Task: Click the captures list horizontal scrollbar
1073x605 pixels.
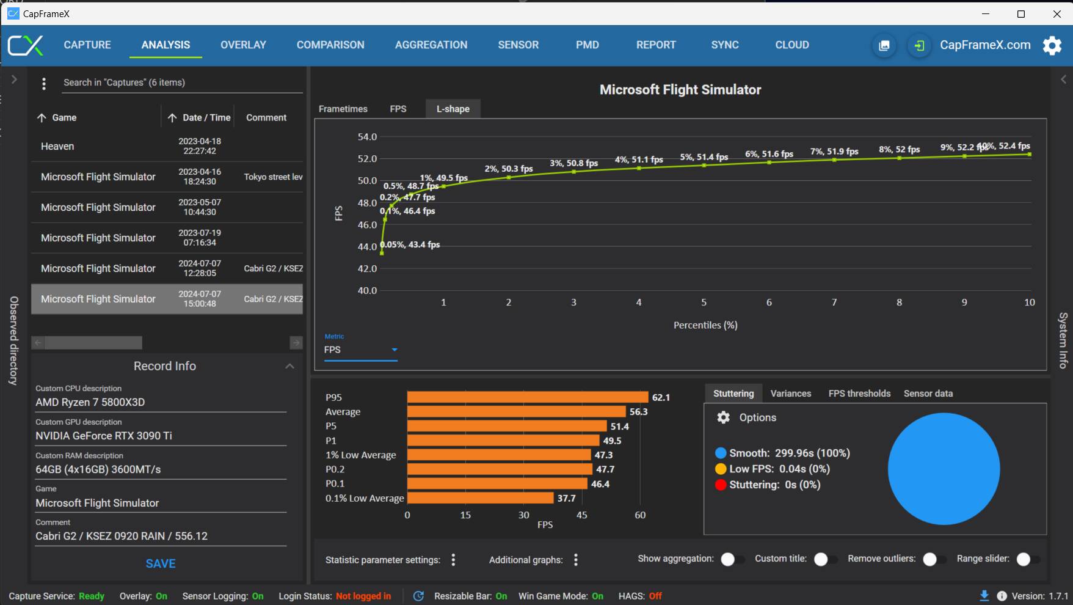Action: click(93, 343)
